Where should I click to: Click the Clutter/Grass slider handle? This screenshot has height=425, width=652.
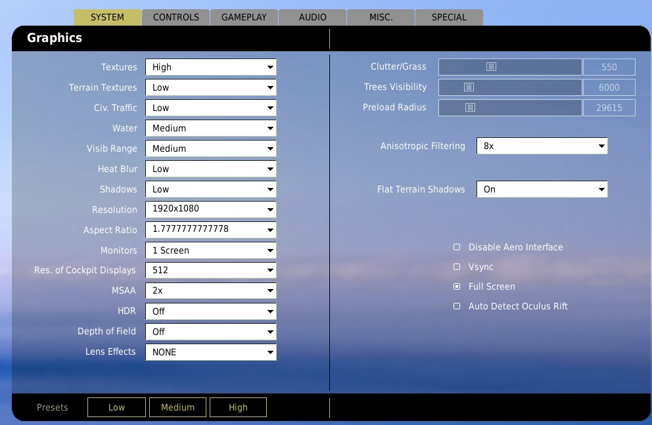[491, 66]
